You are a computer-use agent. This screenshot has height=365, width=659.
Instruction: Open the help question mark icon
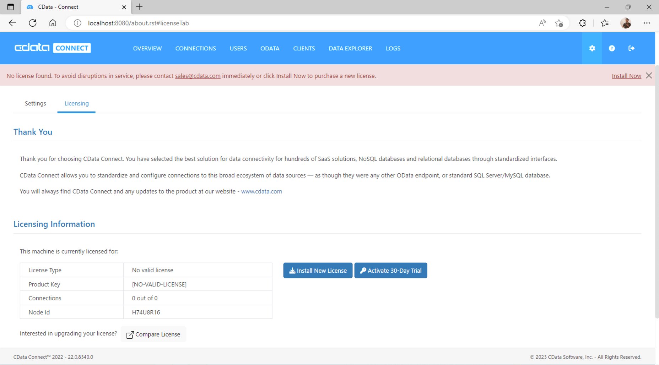pos(612,48)
